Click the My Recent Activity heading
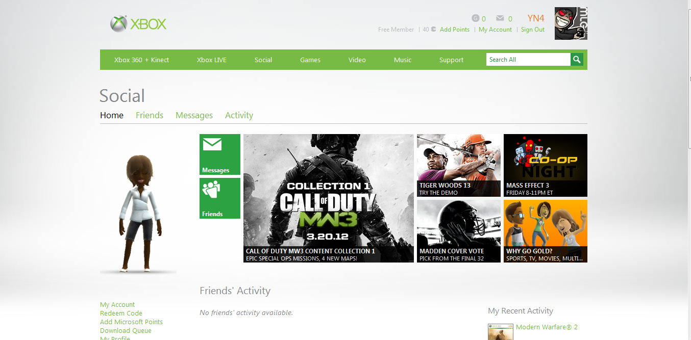This screenshot has width=691, height=340. (x=521, y=311)
